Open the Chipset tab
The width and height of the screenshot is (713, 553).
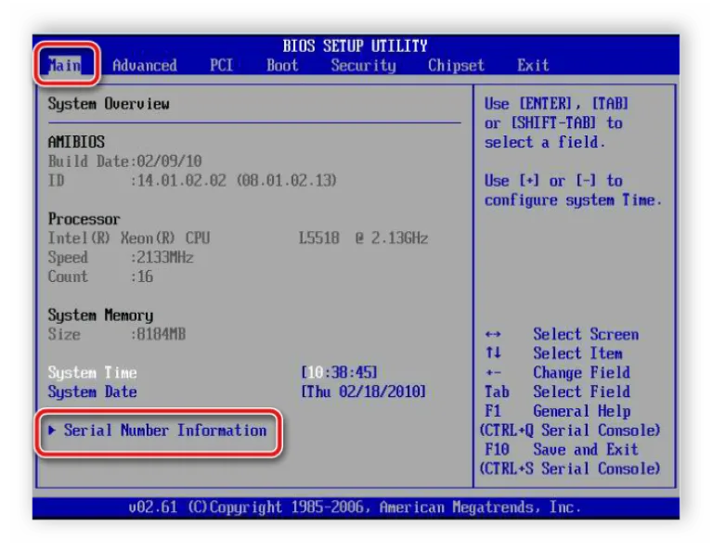(456, 66)
